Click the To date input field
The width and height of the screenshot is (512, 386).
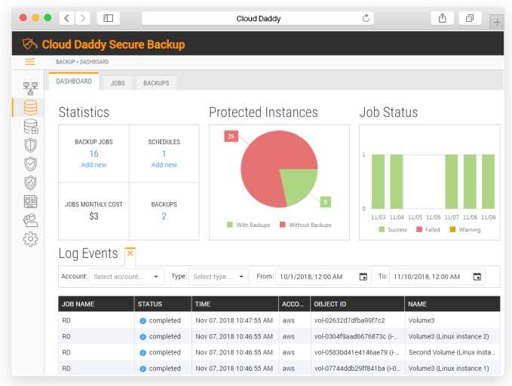[x=437, y=277]
